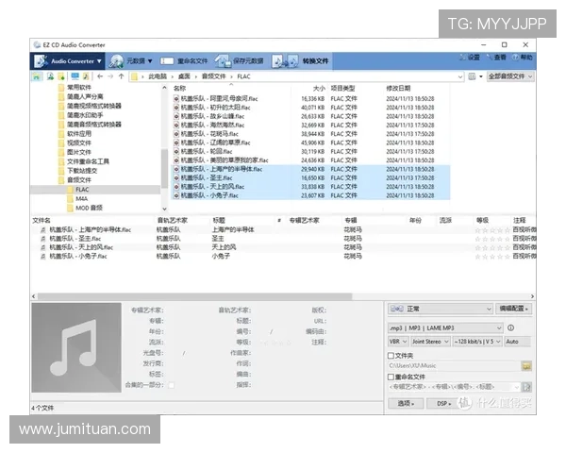Expand the address bar history dropdown

[x=460, y=76]
